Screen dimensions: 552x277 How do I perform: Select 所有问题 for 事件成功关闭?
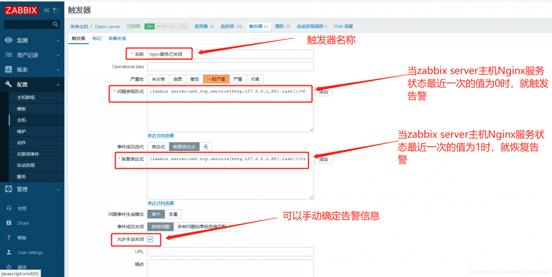[160, 227]
